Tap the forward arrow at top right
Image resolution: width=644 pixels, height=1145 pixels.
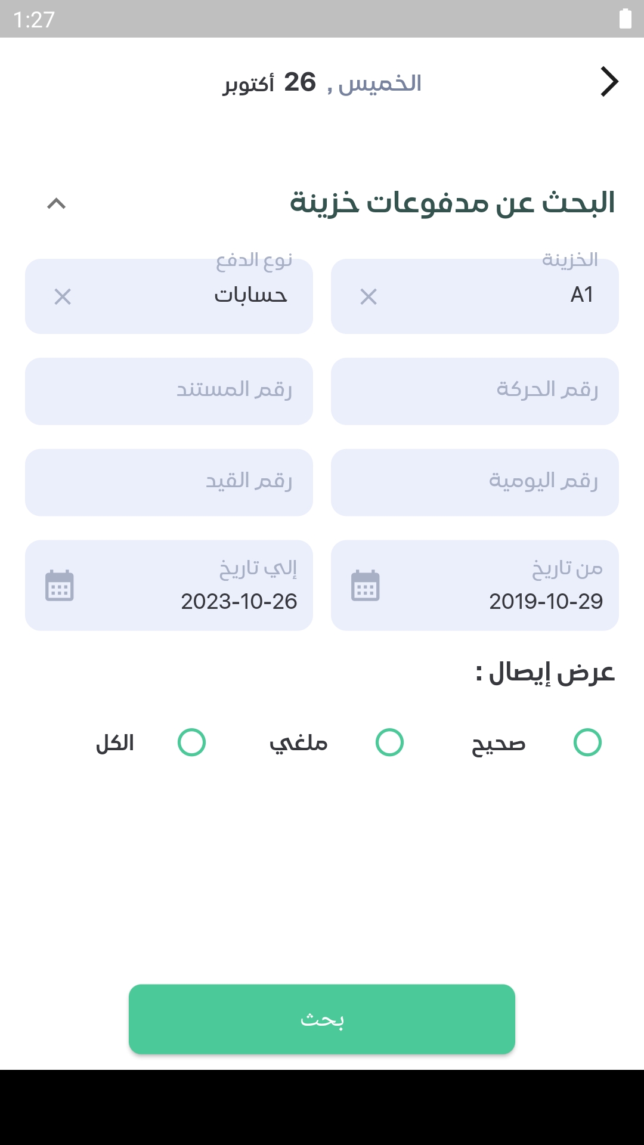(x=609, y=82)
